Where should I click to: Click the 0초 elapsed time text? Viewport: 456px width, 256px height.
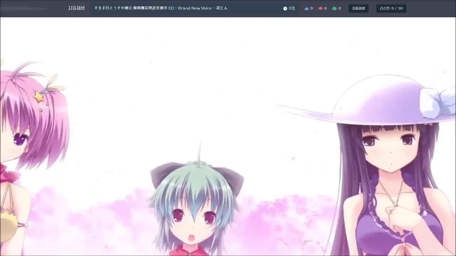coord(292,8)
